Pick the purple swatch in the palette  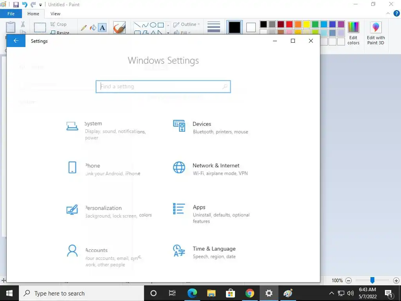tap(341, 24)
